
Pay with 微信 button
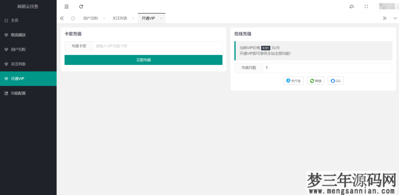pos(316,81)
